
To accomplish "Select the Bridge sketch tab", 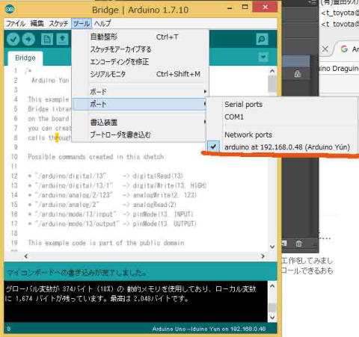I will (25, 58).
